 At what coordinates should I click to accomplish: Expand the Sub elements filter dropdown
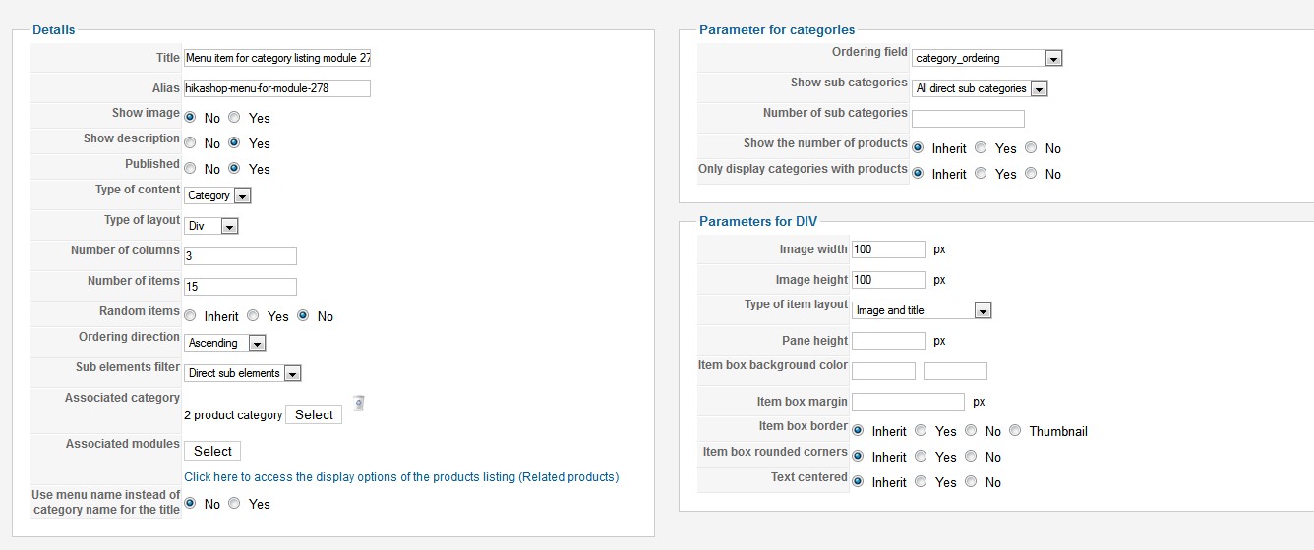242,373
